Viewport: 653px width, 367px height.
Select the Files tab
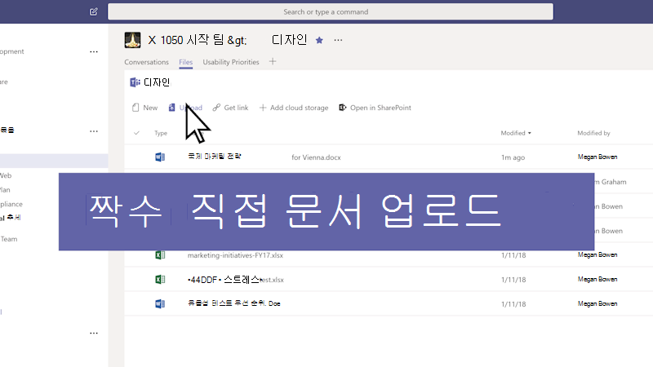(186, 62)
